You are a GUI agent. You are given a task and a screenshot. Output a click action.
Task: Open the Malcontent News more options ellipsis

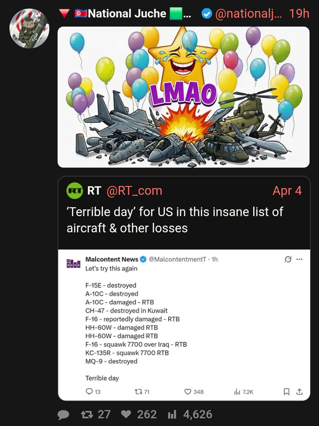tap(300, 259)
